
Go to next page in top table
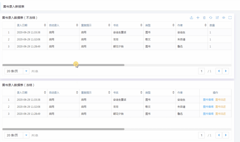(226, 71)
